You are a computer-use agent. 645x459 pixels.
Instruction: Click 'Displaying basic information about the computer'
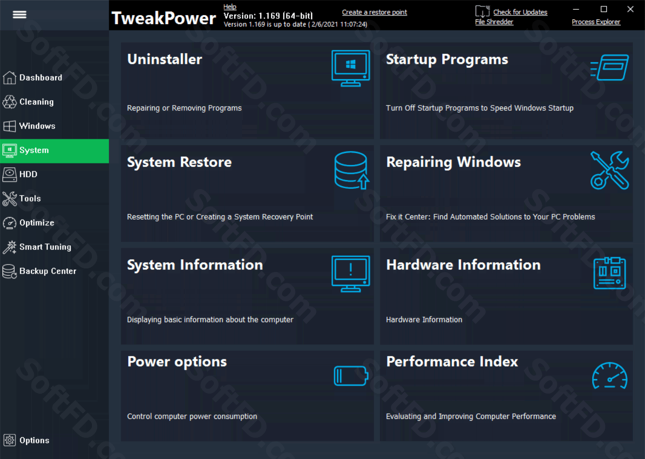tap(210, 320)
